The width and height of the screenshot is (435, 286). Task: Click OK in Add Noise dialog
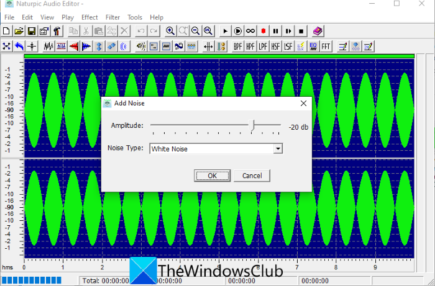tap(213, 176)
